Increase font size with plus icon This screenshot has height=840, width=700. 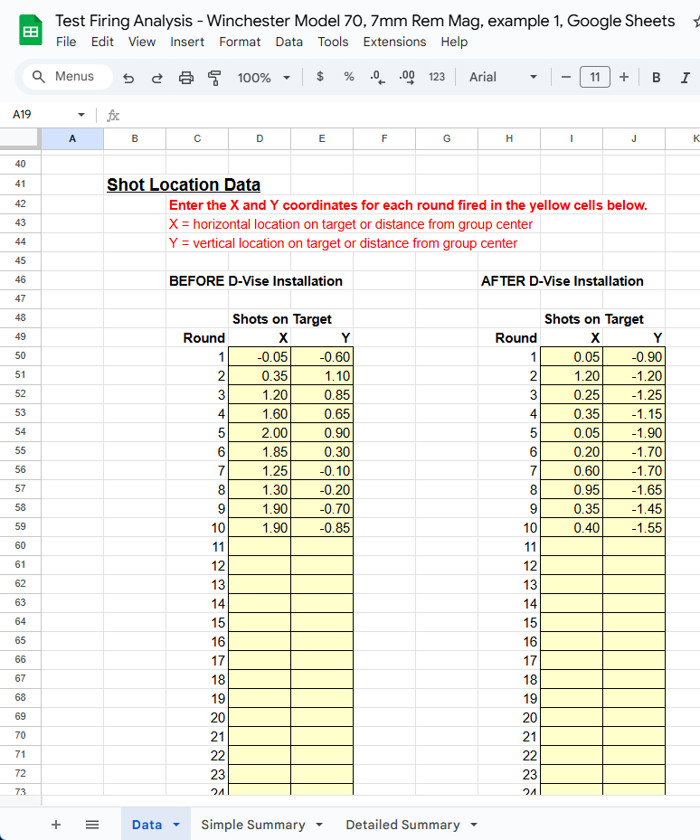(x=624, y=77)
